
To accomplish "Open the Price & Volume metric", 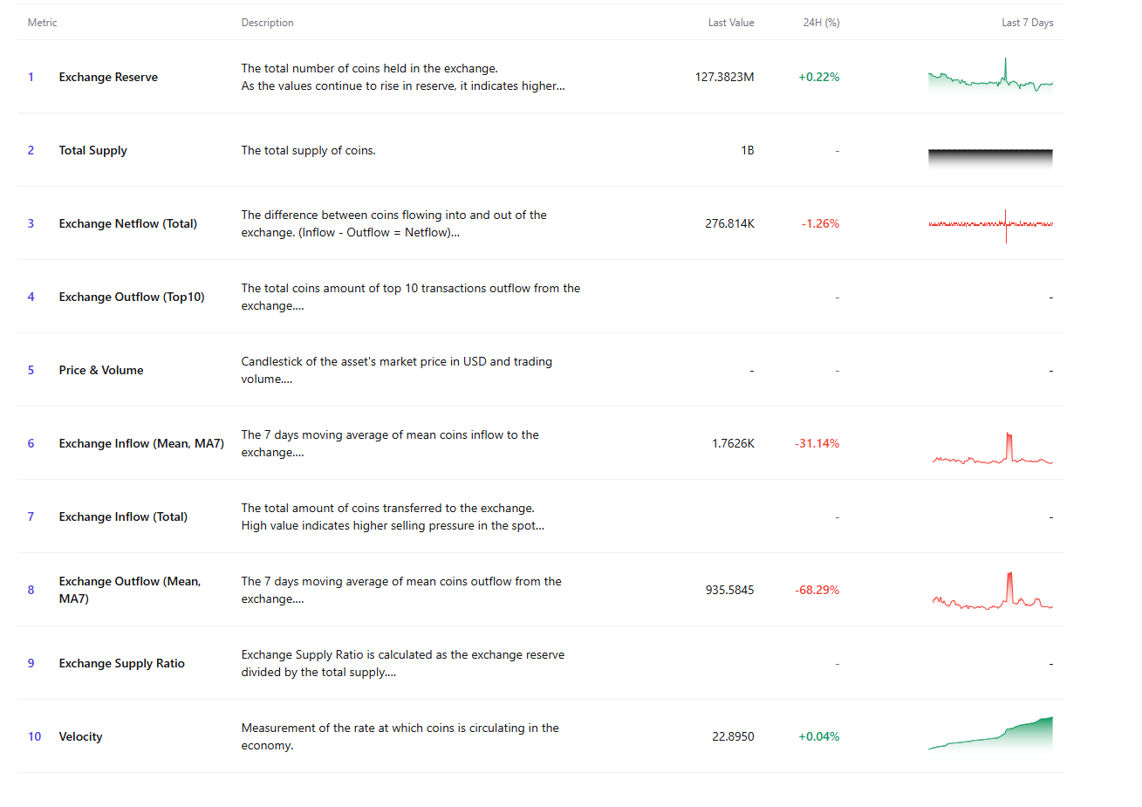I will click(101, 370).
